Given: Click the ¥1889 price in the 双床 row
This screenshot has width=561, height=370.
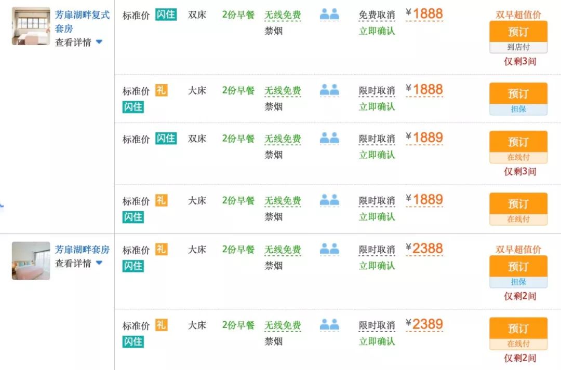Looking at the screenshot, I should pos(426,138).
